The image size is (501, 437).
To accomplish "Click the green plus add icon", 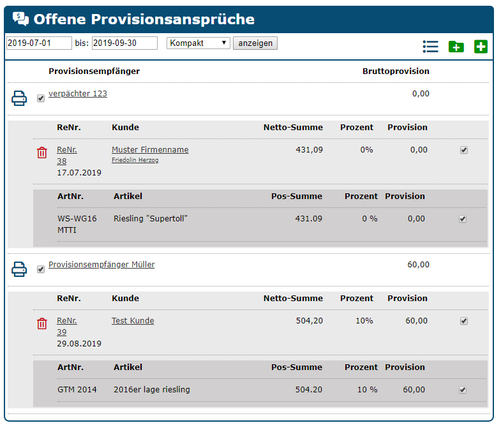I will tap(481, 47).
